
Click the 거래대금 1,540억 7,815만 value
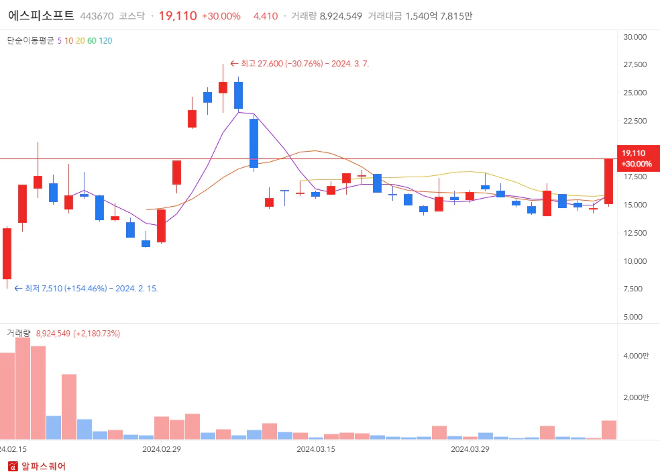click(420, 16)
